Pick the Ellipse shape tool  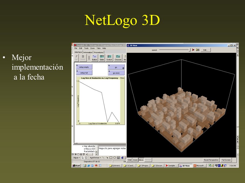click(x=115, y=158)
